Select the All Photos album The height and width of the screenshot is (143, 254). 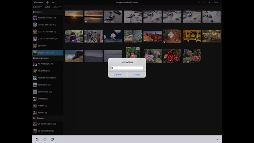[x=45, y=64]
